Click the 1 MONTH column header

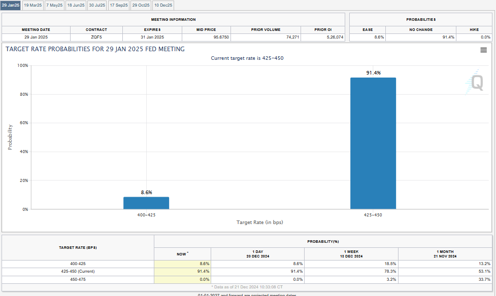(445, 254)
